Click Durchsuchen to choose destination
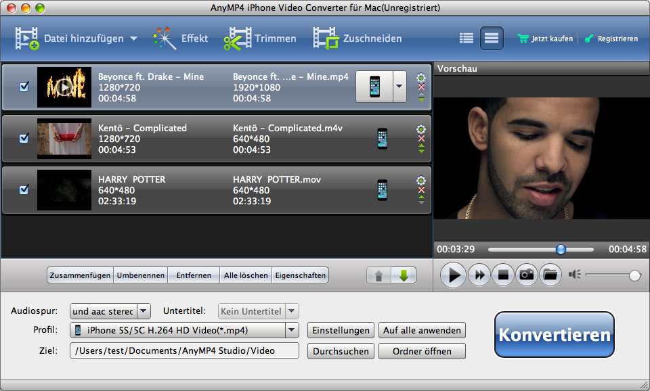650x391 pixels. [x=341, y=351]
